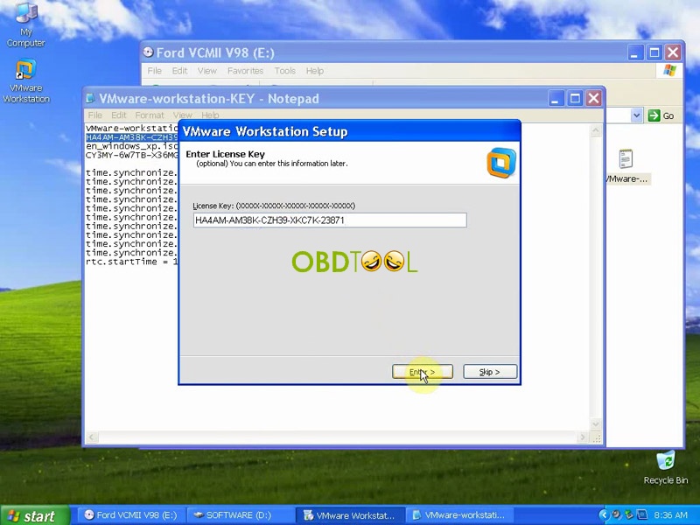Screen dimensions: 700x525
Task: Open Explorer's Edit menu in Ford VCMII window
Action: click(x=179, y=71)
